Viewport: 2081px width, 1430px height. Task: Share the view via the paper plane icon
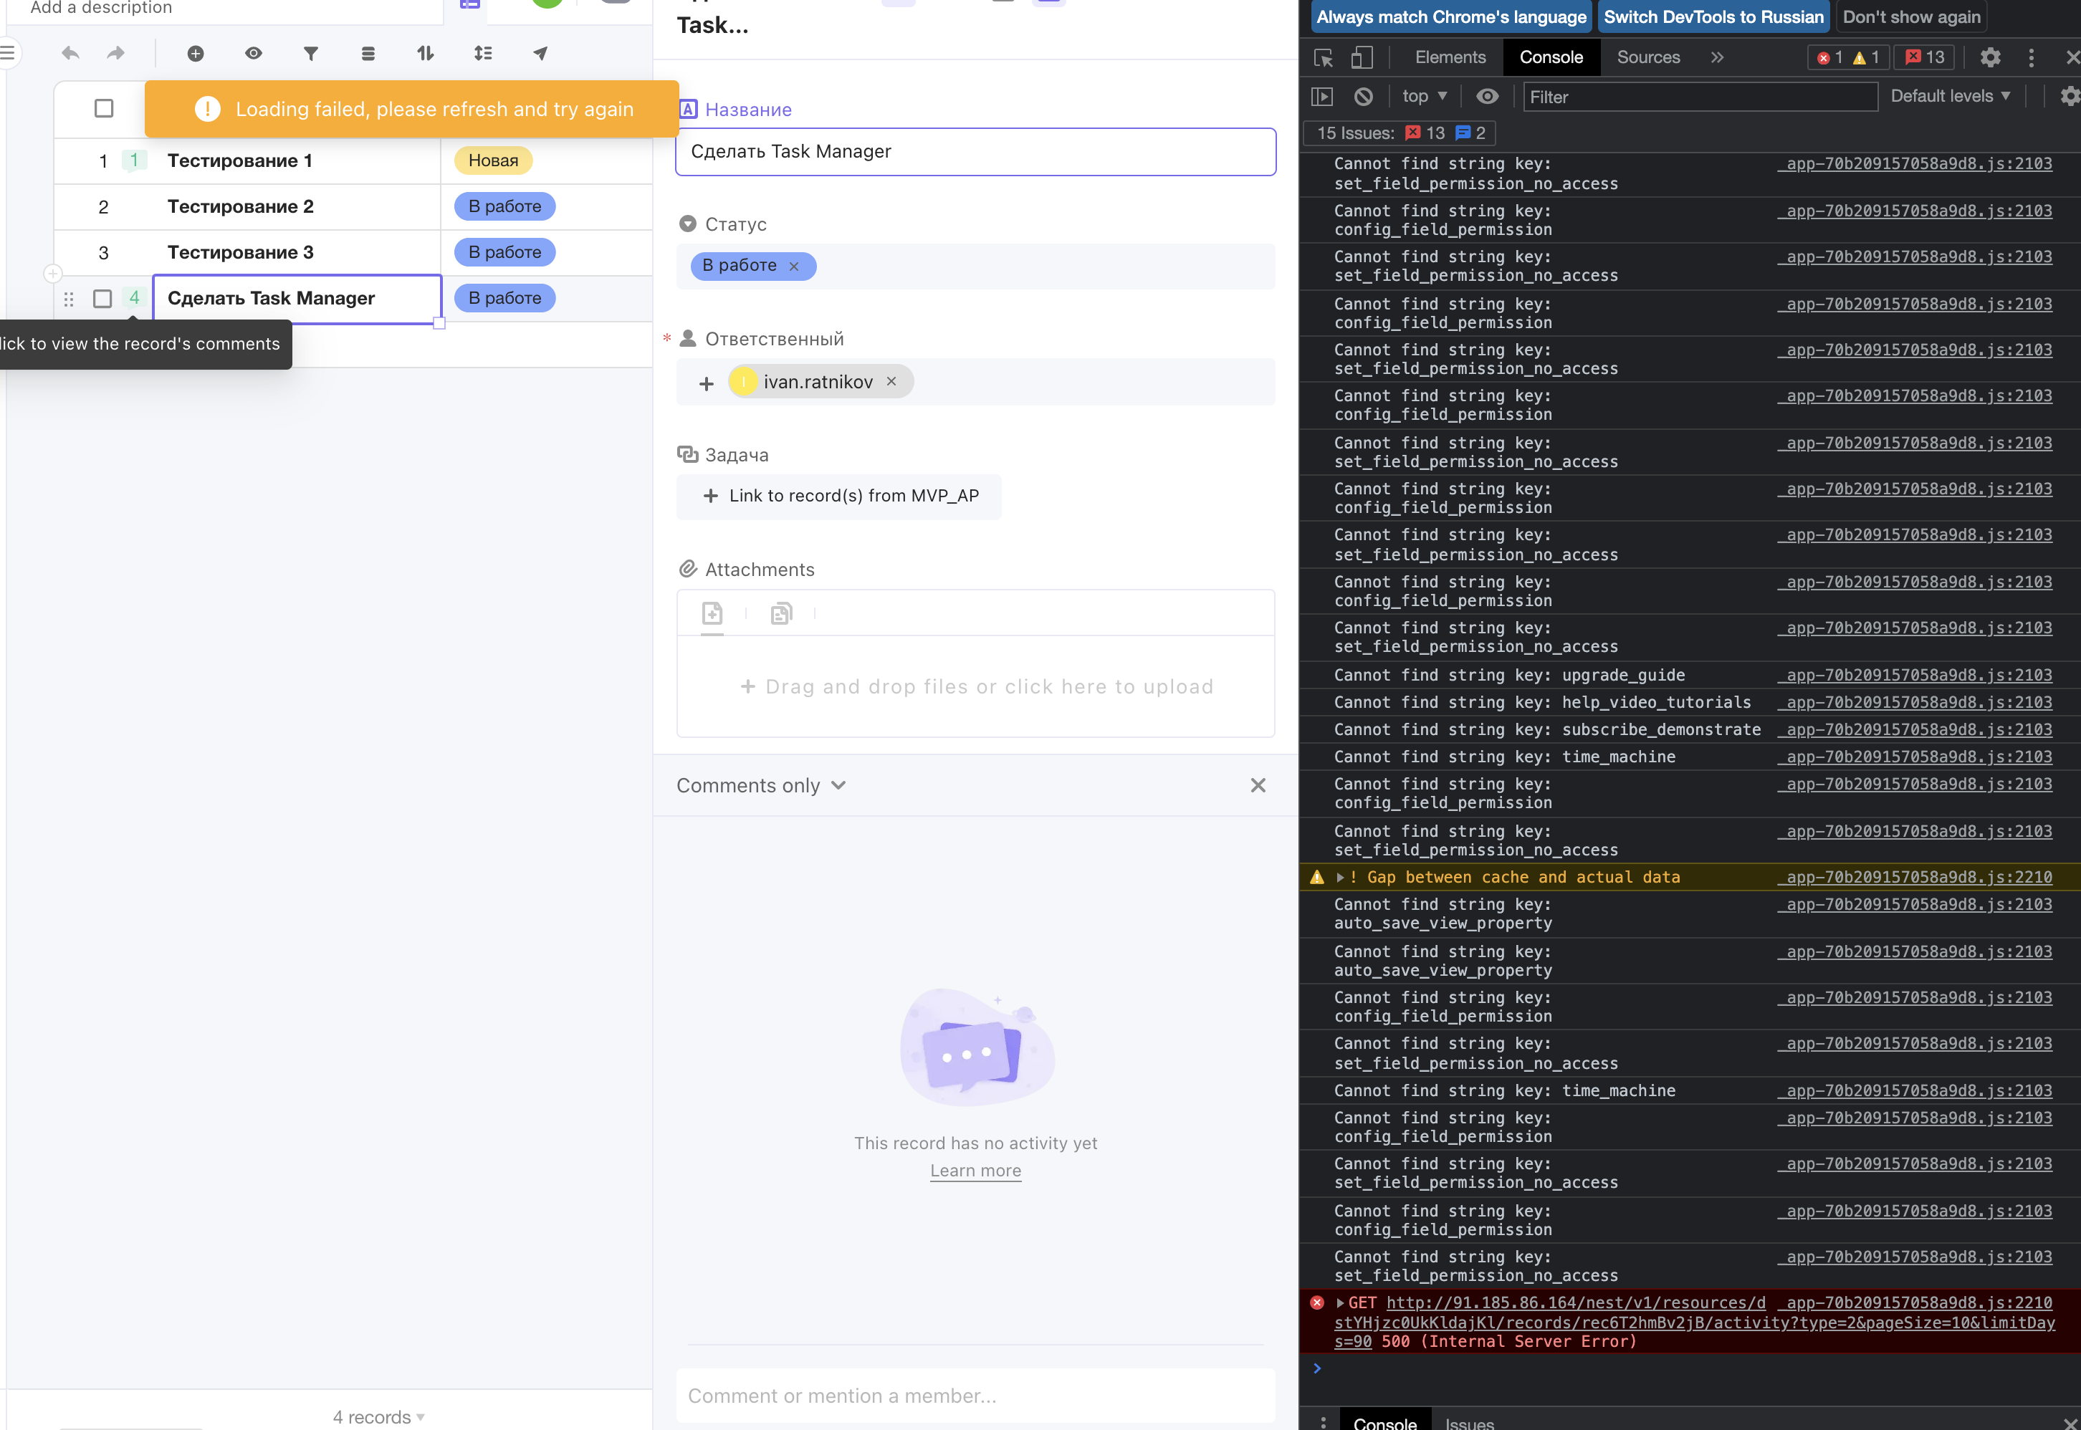(539, 53)
